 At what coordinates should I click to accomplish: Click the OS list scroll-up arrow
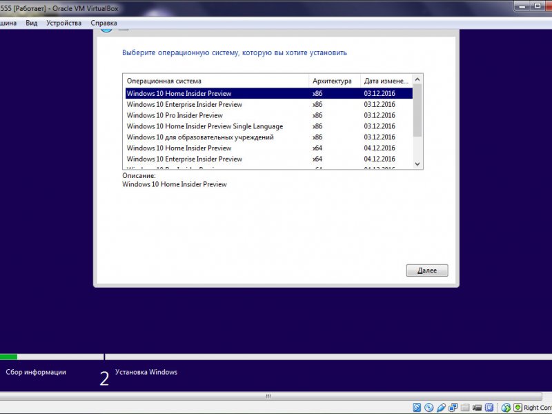pyautogui.click(x=417, y=79)
